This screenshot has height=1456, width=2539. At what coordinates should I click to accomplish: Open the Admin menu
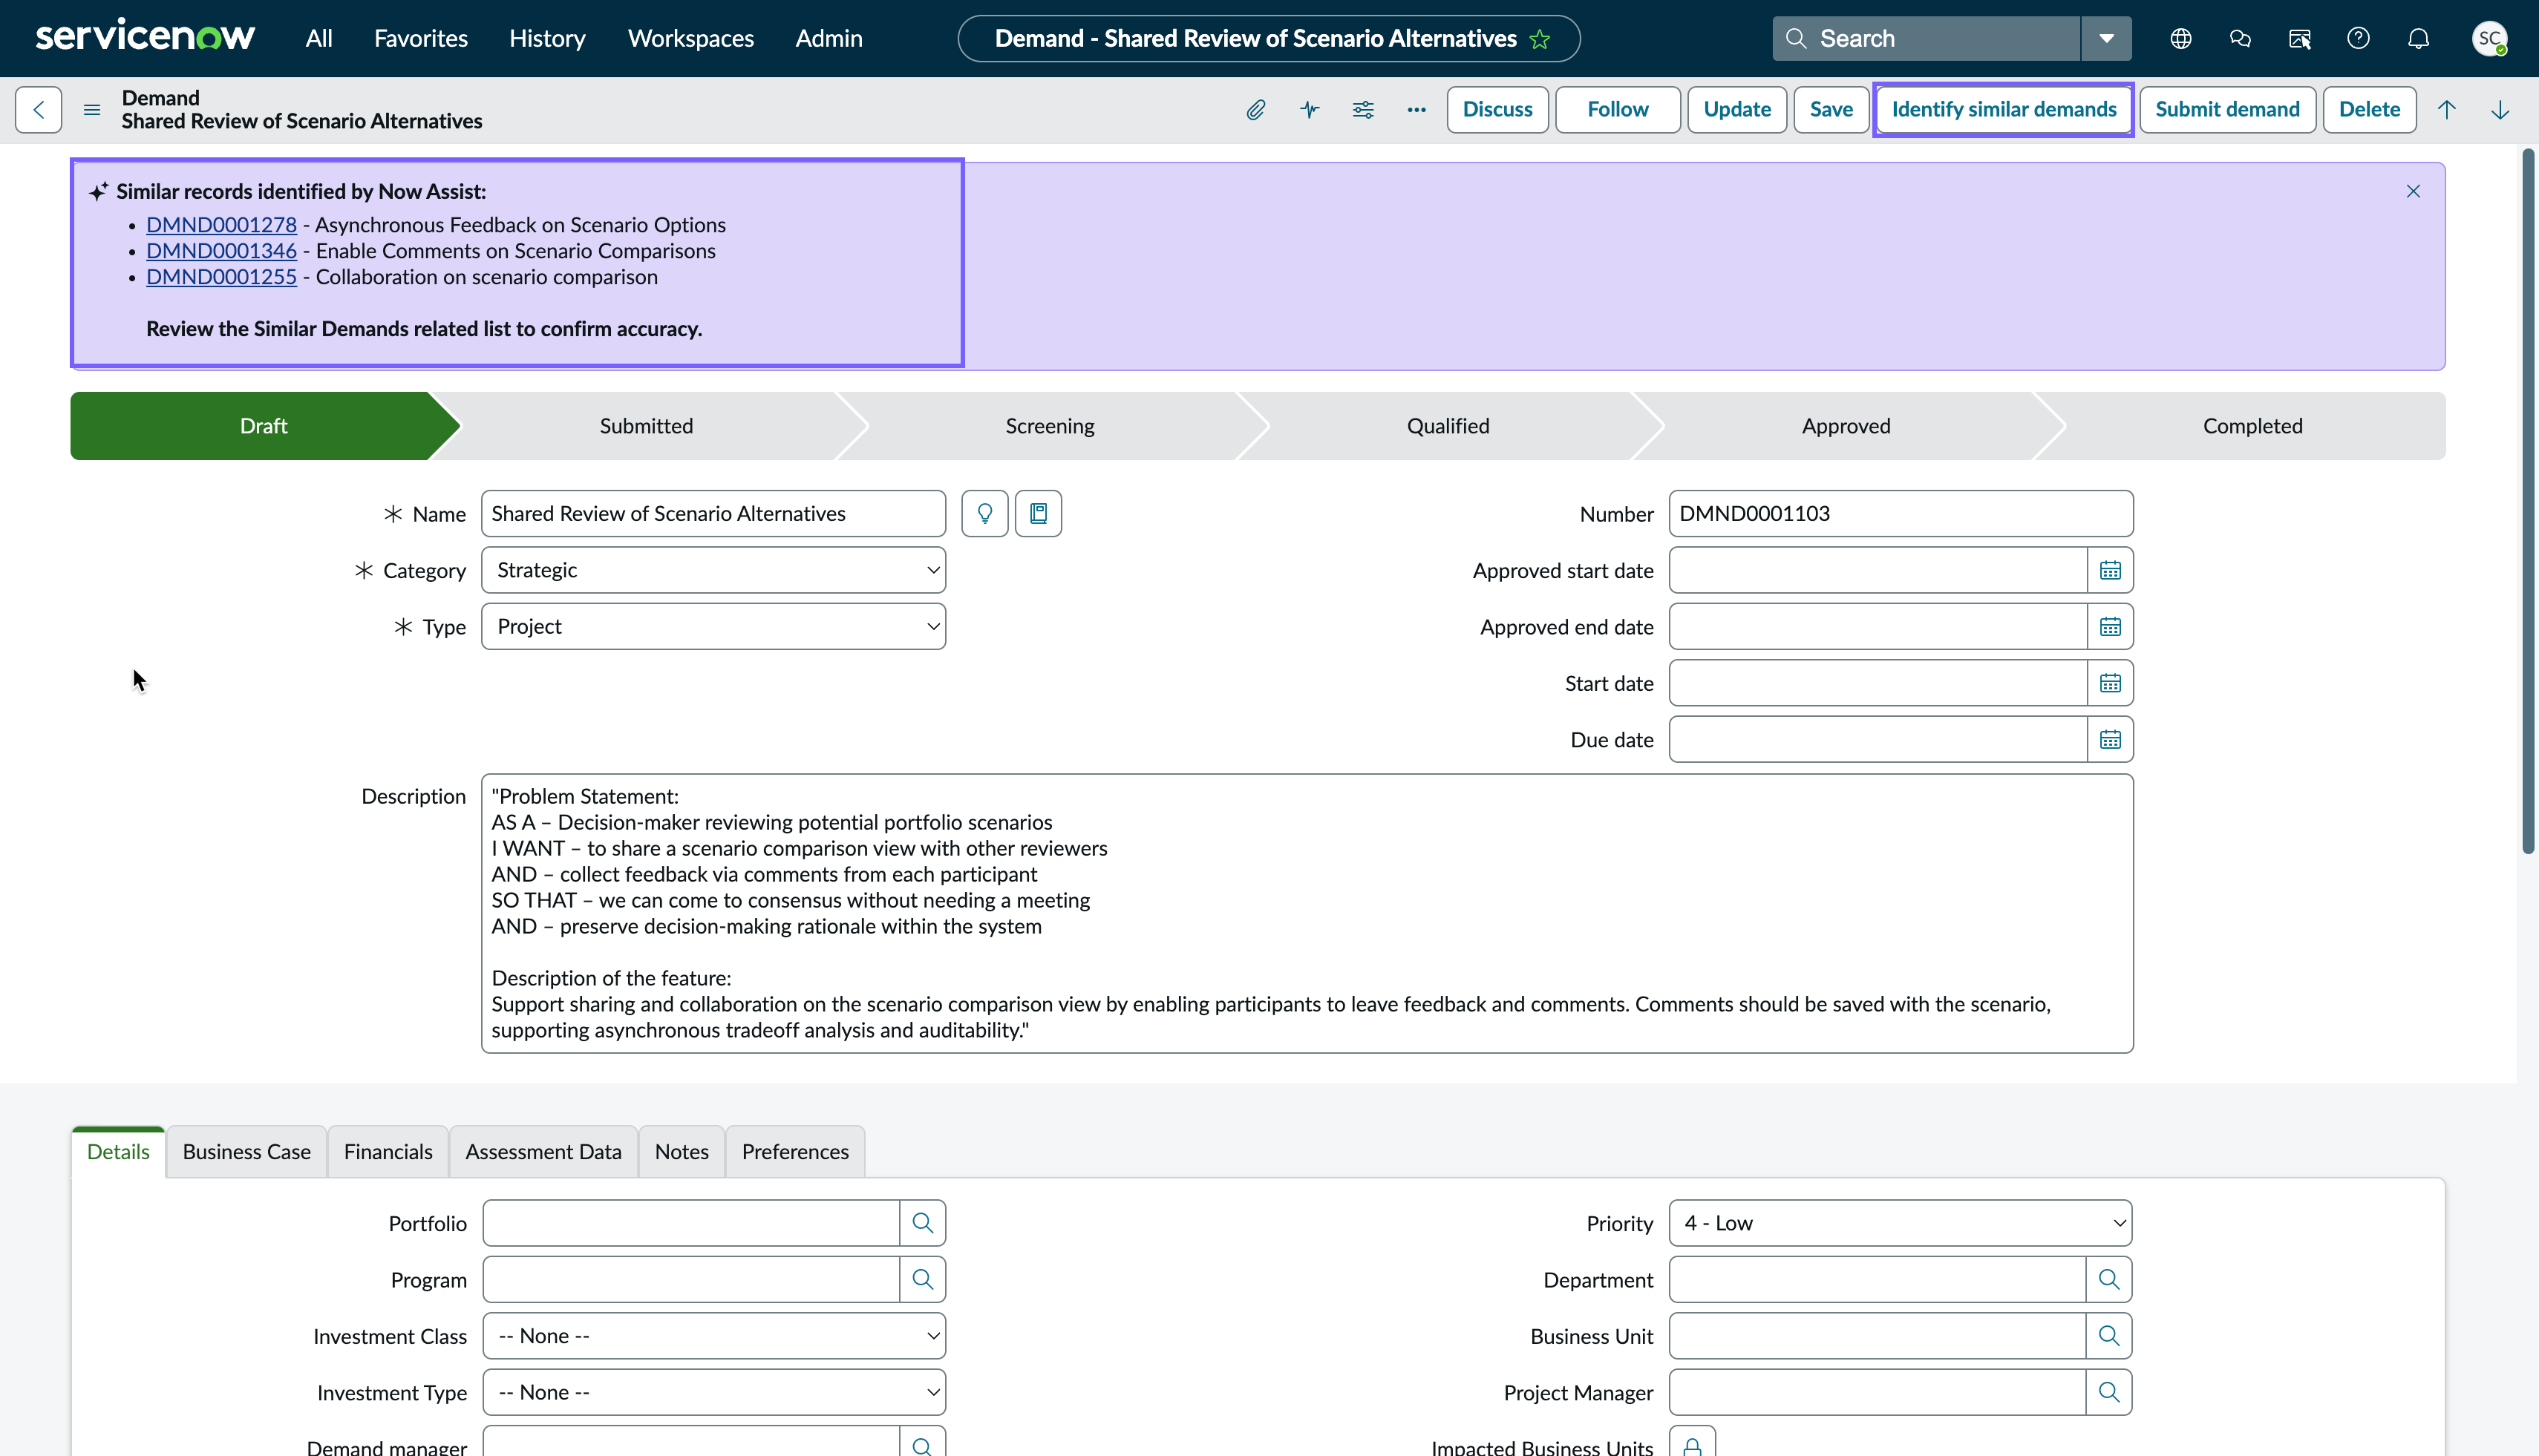coord(829,39)
